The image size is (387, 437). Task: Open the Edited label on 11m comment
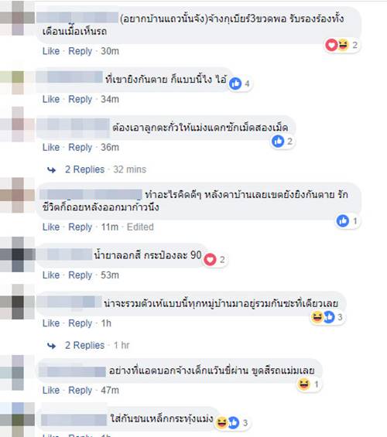(x=140, y=227)
